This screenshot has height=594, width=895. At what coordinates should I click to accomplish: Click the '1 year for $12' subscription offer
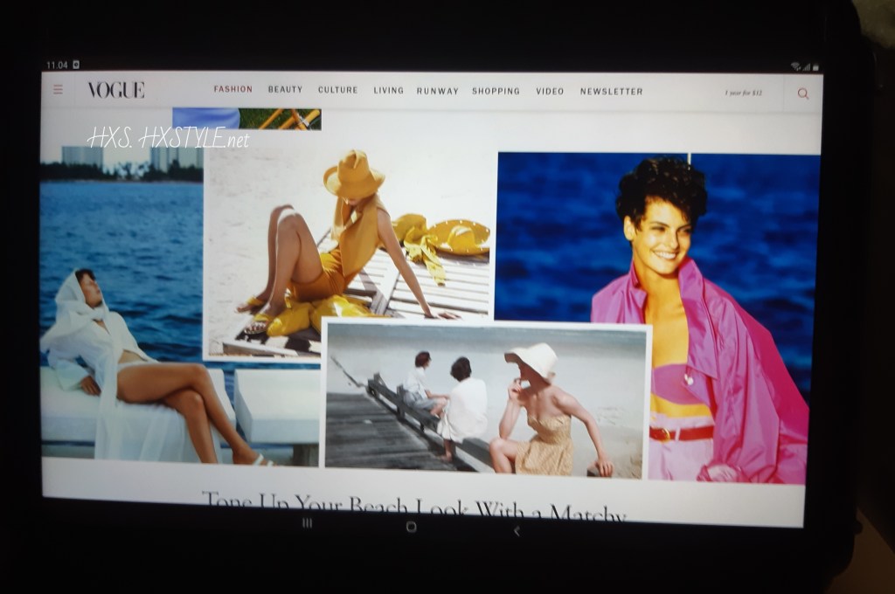tap(742, 92)
